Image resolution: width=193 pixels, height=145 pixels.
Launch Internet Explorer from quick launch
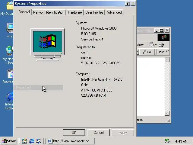tap(32, 141)
